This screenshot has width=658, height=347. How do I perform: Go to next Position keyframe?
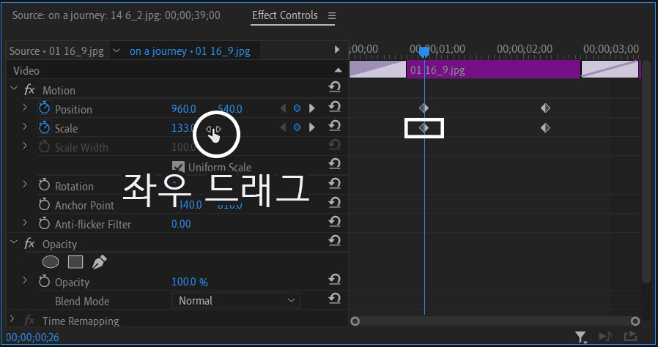point(312,108)
